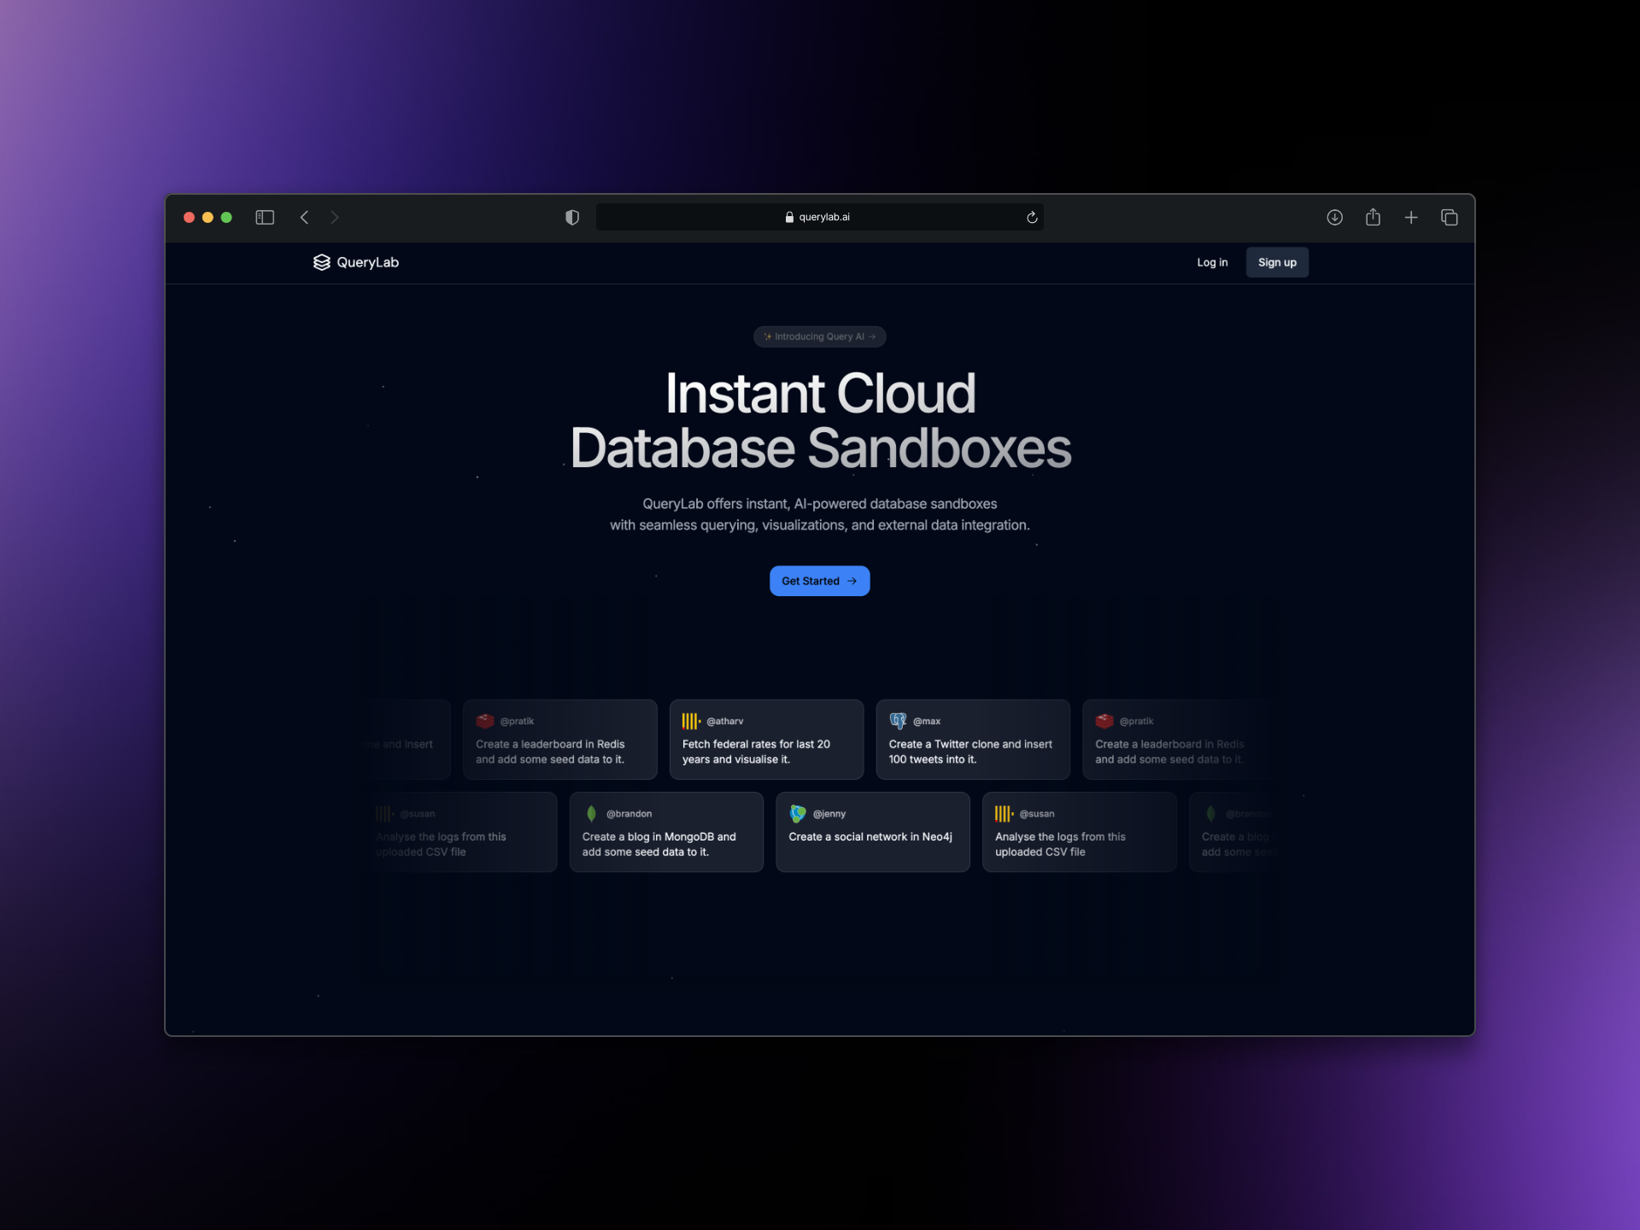Select the @brandon MongoDB blog card

[666, 832]
